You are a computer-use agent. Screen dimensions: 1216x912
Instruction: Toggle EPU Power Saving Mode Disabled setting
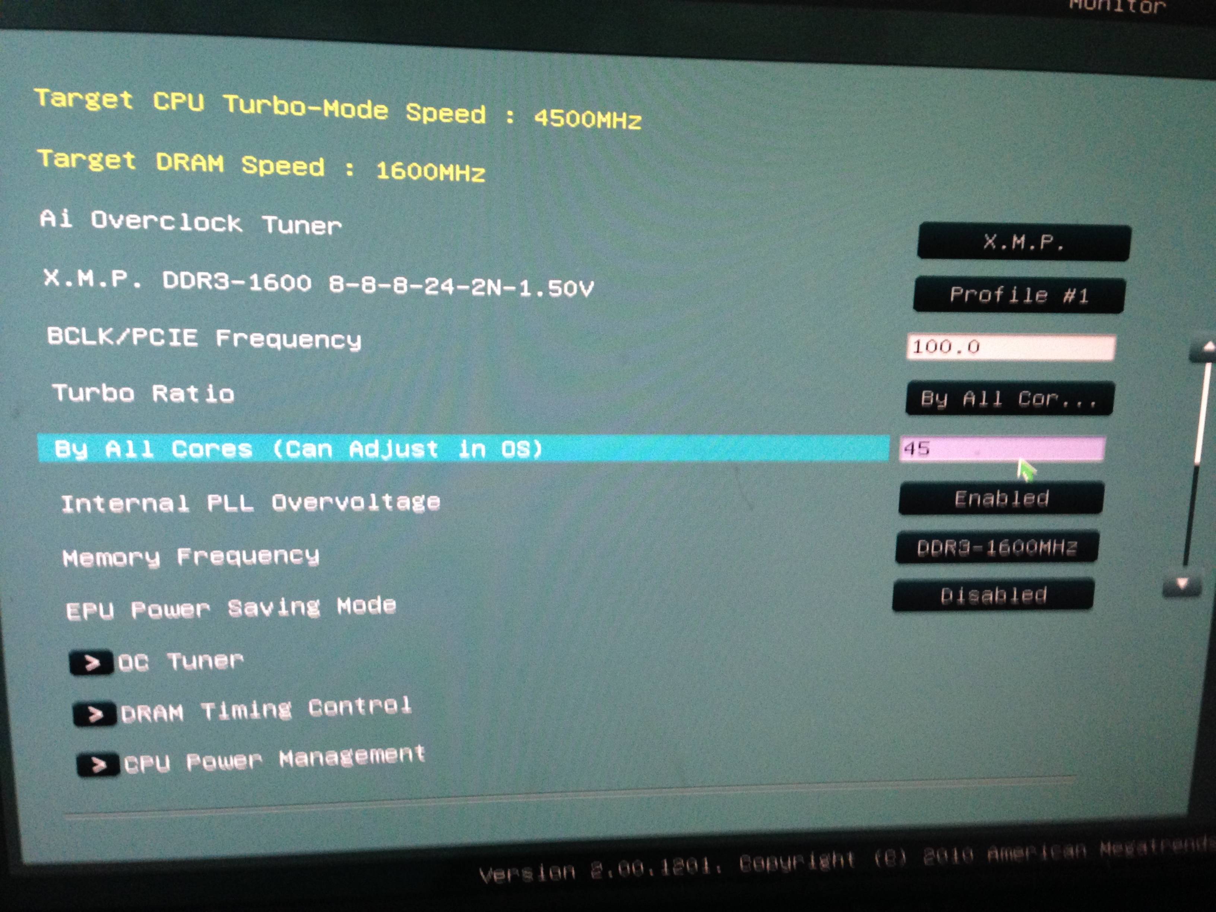pyautogui.click(x=993, y=595)
